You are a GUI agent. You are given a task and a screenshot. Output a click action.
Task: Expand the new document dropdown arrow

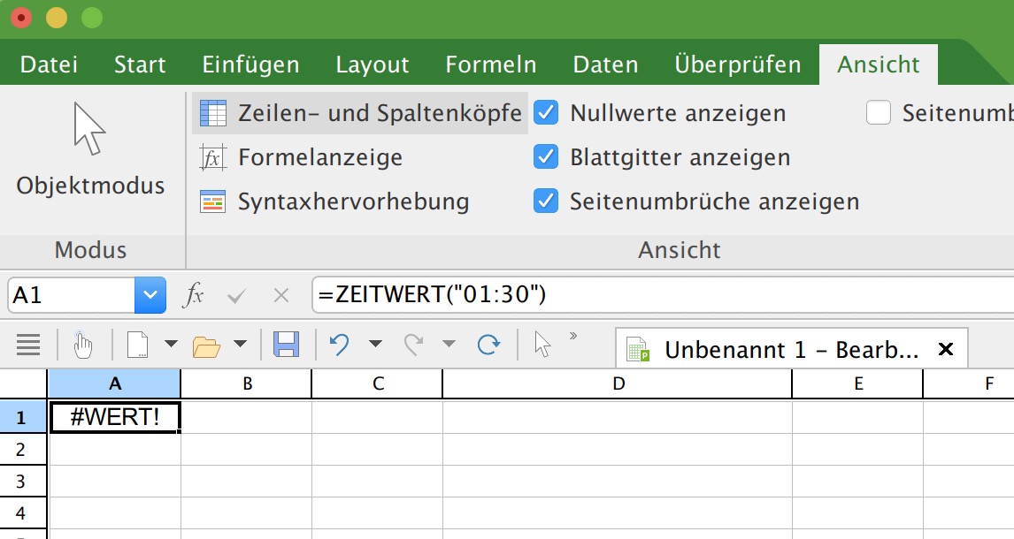point(171,344)
